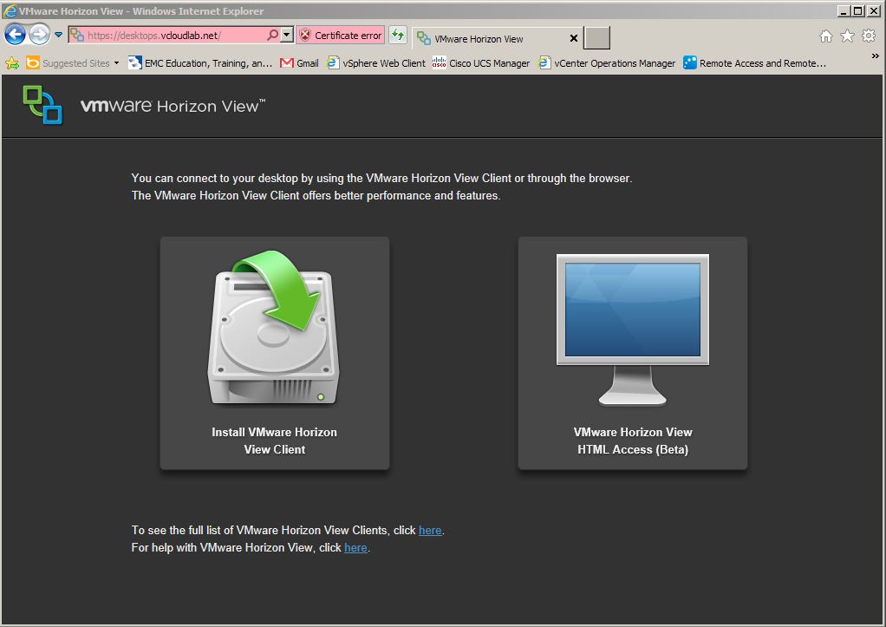Minimize the Internet Explorer window
Screen dimensions: 886x627
pos(844,10)
